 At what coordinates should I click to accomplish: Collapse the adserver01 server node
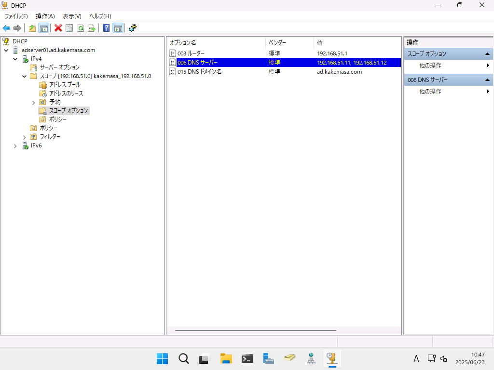click(6, 50)
